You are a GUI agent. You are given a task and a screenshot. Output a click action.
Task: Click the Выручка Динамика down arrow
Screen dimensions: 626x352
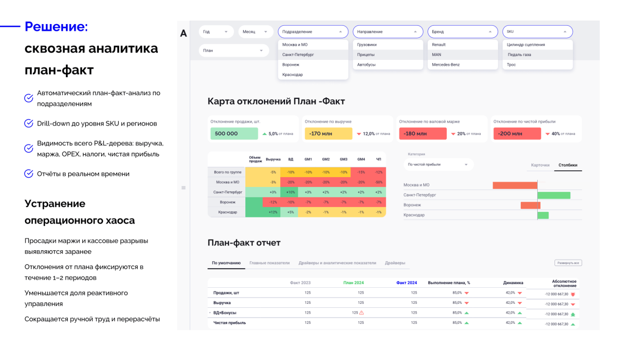point(520,303)
